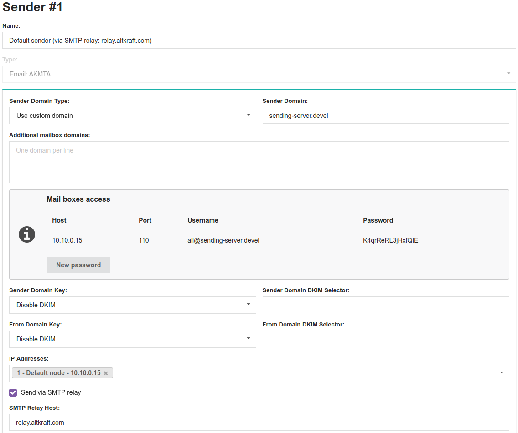Image resolution: width=518 pixels, height=433 pixels.
Task: Edit the SMTP Relay Host field
Action: tap(259, 423)
